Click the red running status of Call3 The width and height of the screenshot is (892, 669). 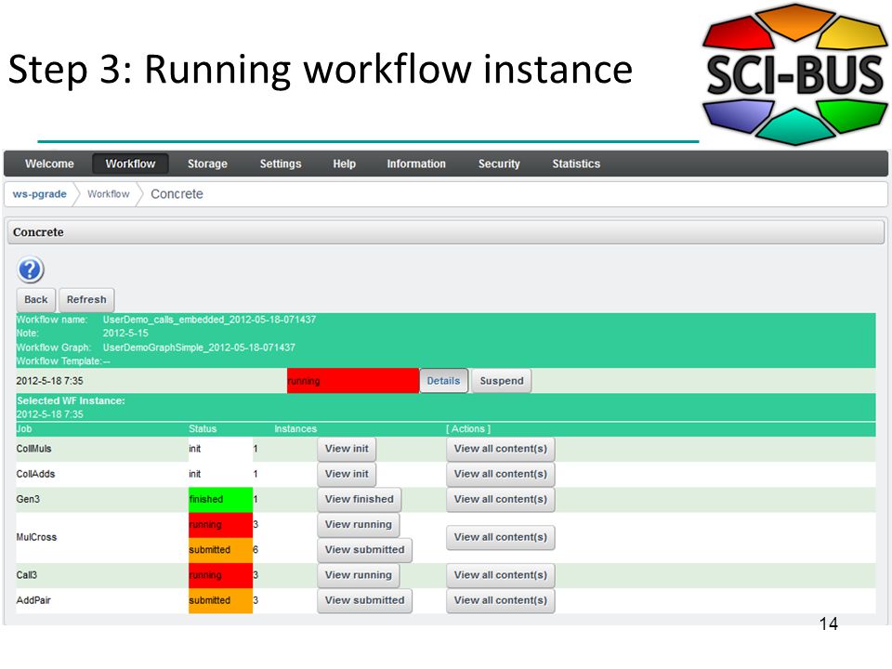(221, 575)
